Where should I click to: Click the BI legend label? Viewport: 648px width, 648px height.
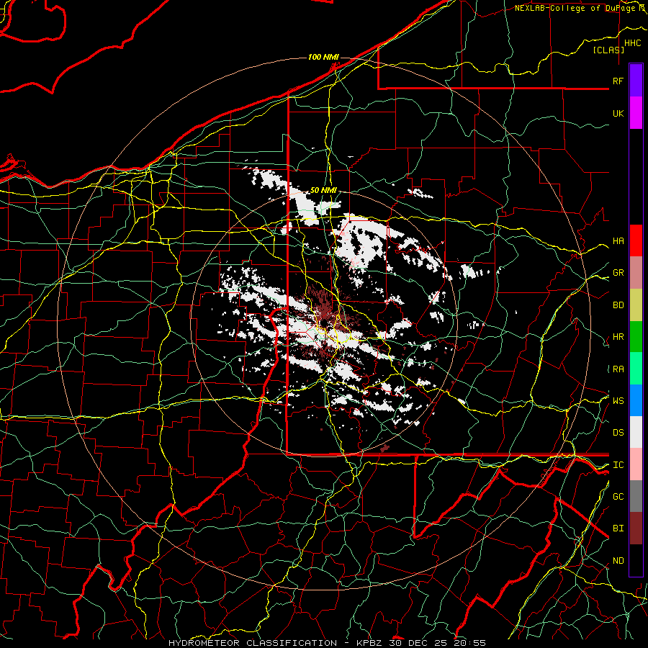[618, 528]
